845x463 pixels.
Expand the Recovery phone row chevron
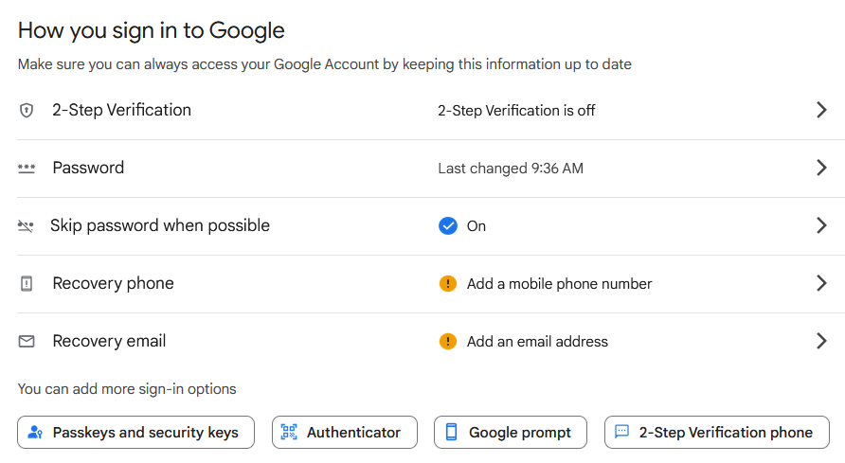click(821, 283)
